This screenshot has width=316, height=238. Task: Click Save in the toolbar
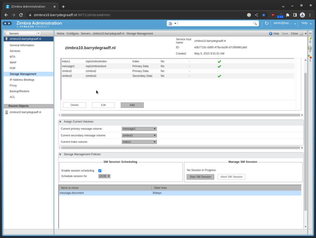(x=285, y=34)
